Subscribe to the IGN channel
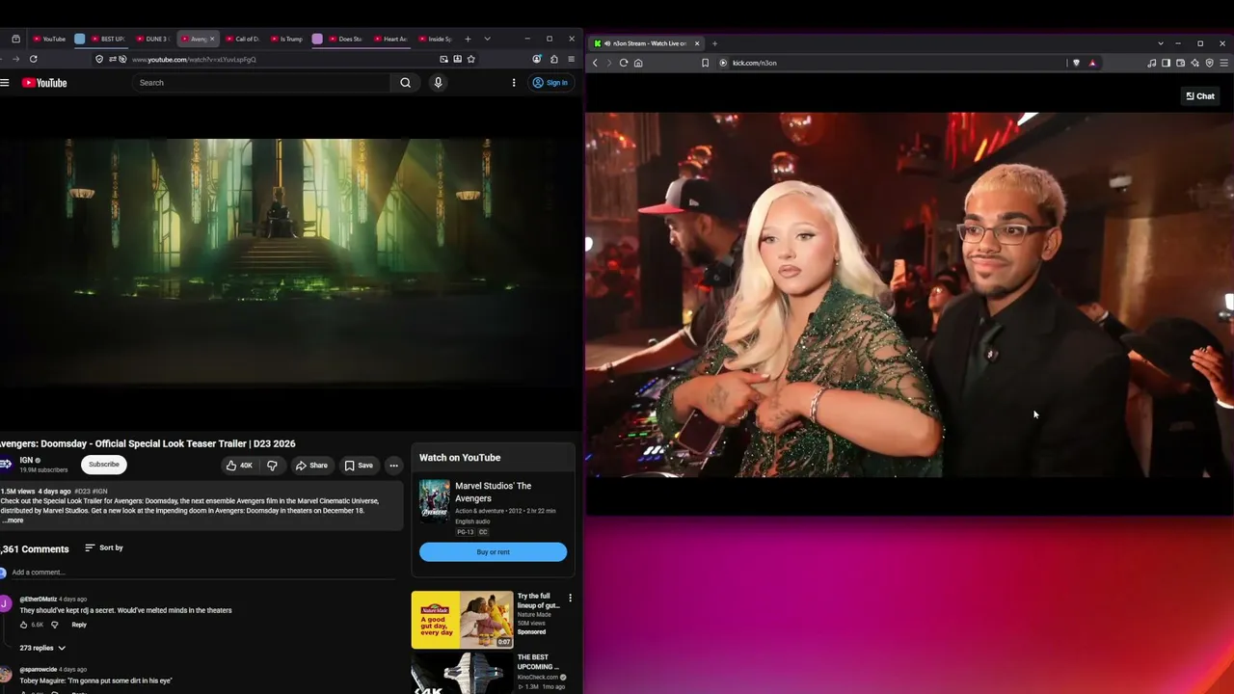1234x694 pixels. (104, 465)
